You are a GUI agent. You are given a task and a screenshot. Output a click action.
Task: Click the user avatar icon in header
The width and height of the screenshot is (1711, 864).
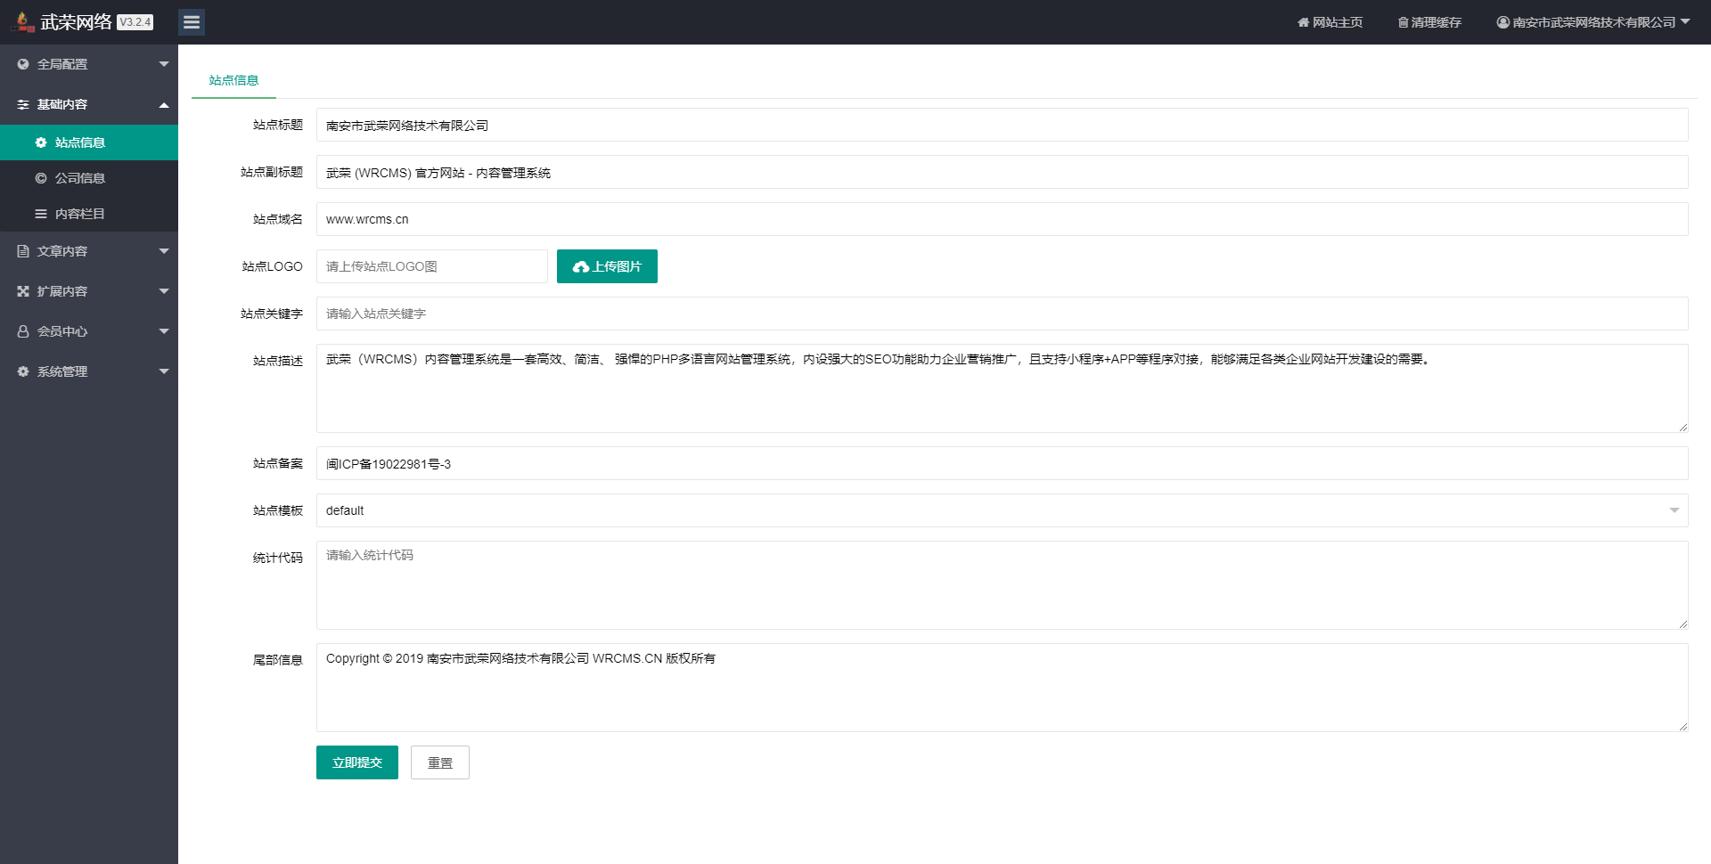1503,22
